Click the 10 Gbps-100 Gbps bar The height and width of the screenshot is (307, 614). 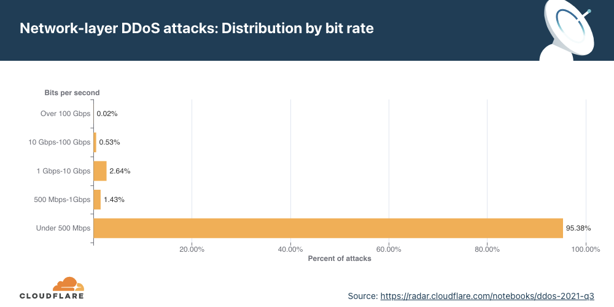(x=95, y=142)
